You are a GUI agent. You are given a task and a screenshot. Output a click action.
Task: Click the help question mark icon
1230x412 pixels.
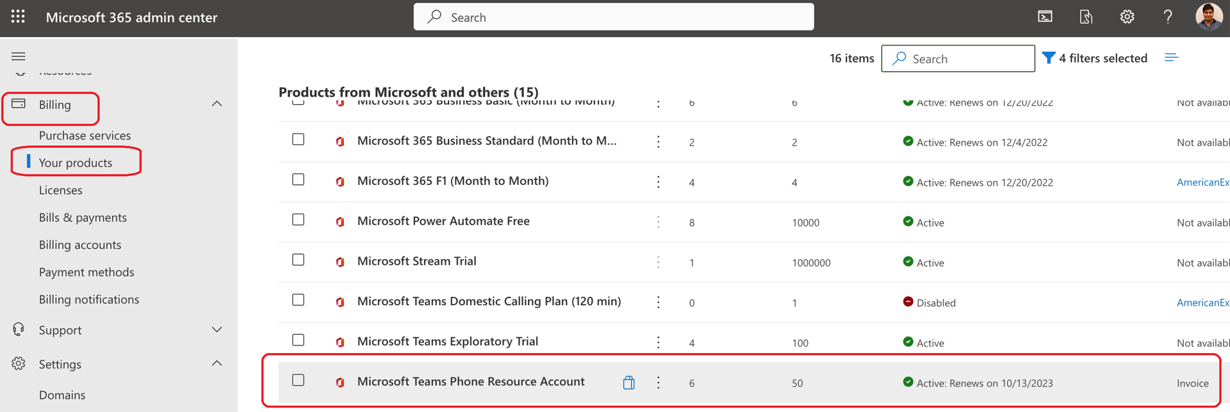1168,17
